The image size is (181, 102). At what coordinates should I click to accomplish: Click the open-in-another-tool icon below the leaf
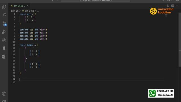pyautogui.click(x=4, y=57)
